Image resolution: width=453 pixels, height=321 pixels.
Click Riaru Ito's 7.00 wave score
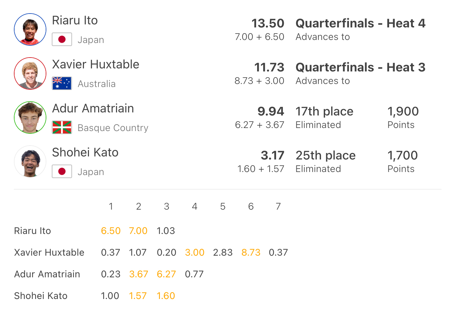(x=138, y=231)
